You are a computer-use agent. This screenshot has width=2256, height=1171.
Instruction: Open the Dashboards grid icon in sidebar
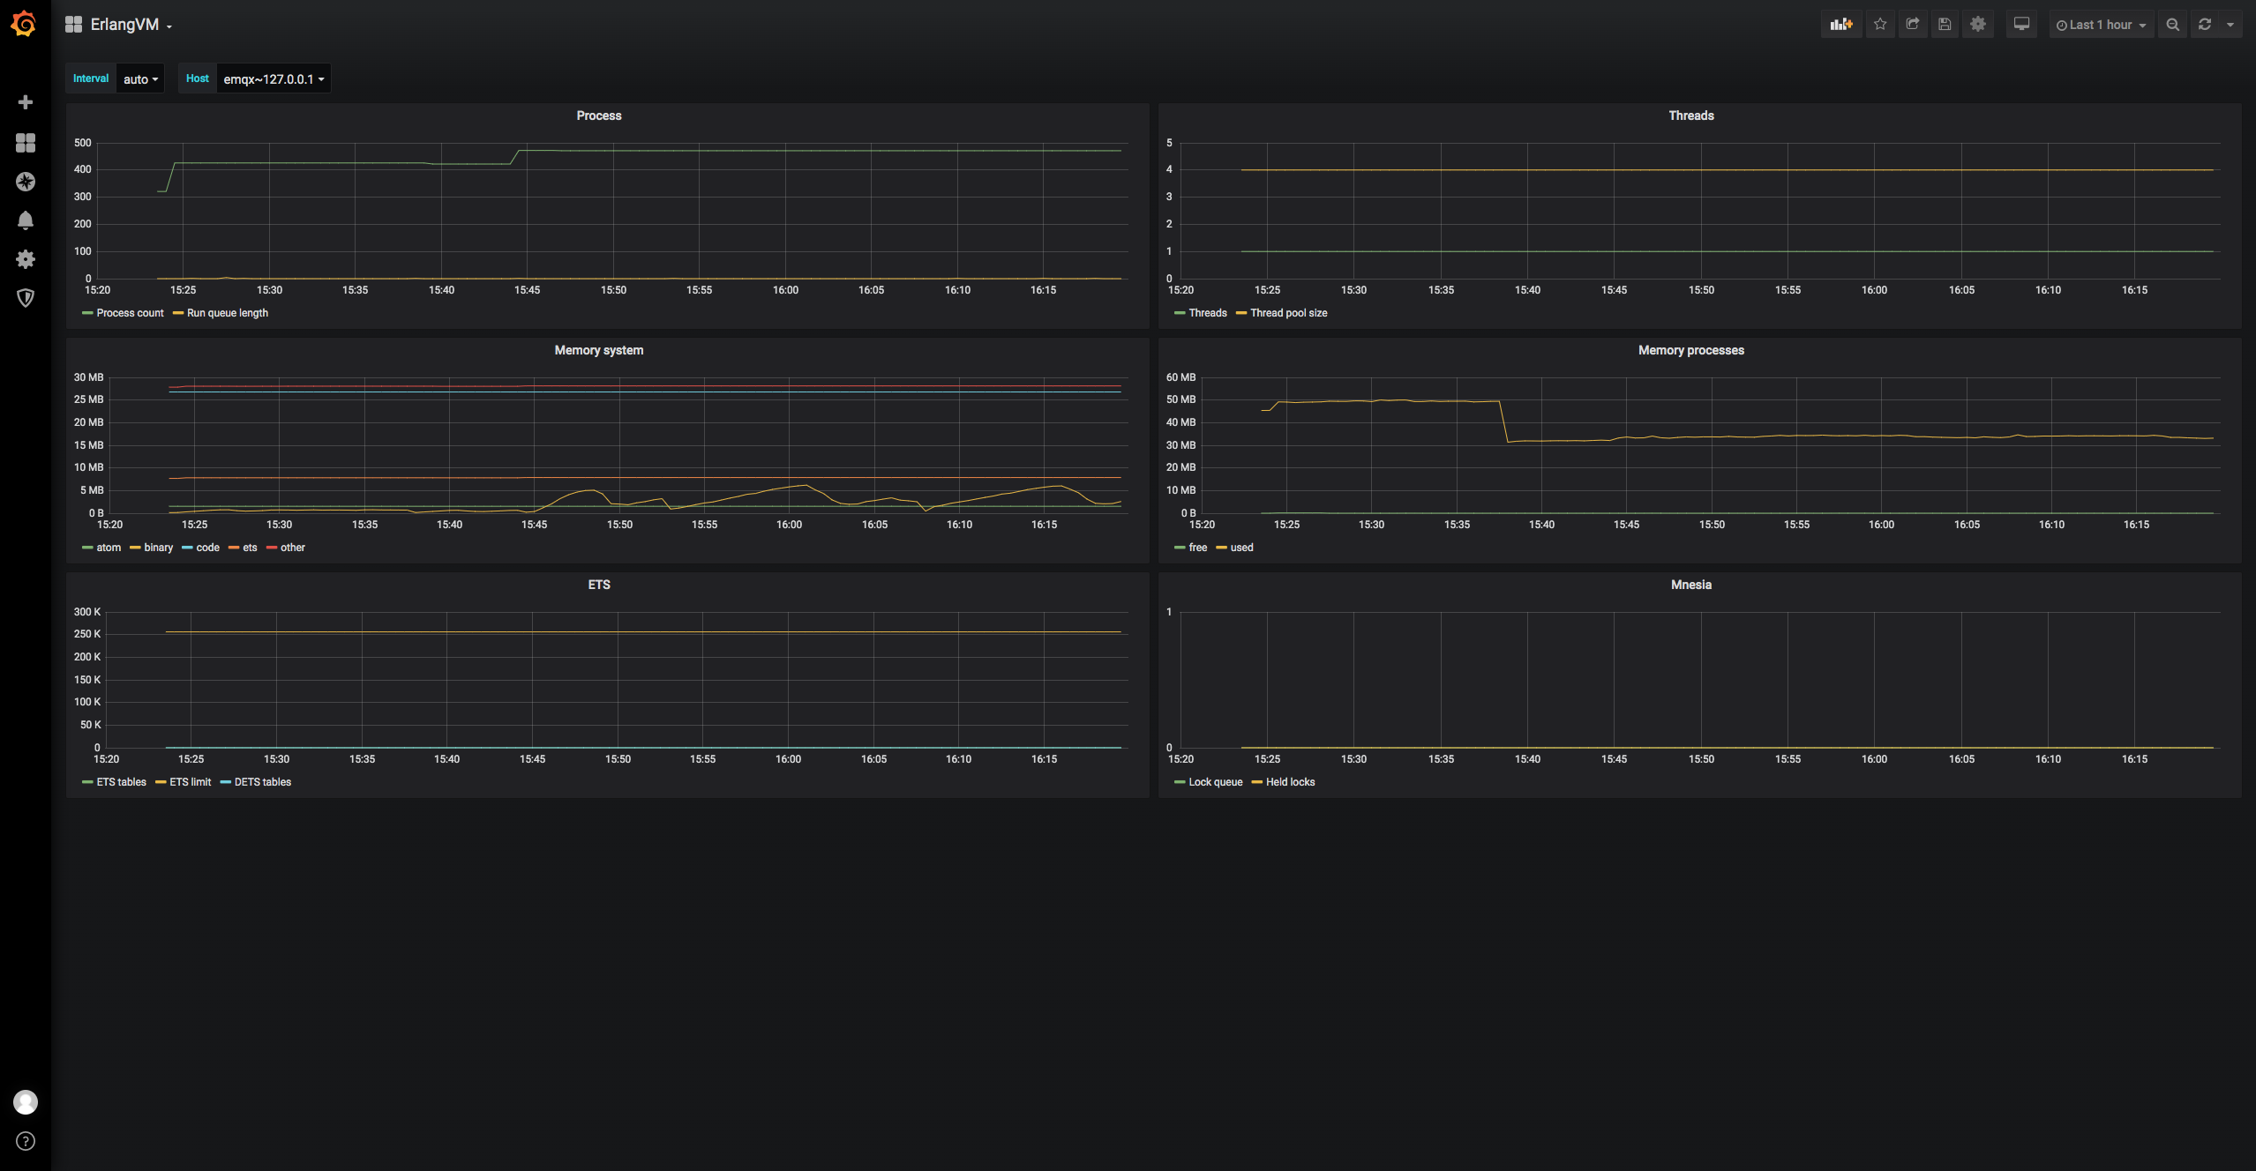coord(26,143)
